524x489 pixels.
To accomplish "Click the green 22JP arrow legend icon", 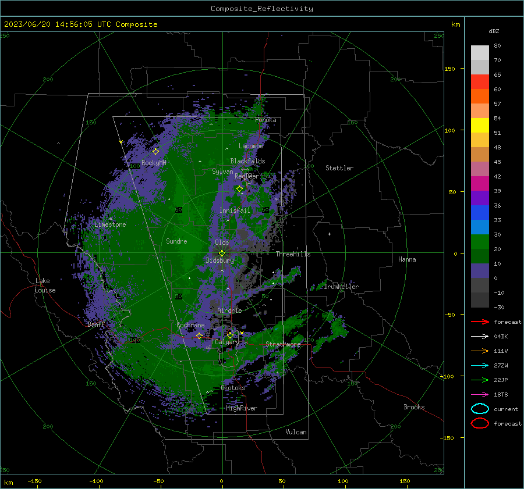I will click(480, 380).
